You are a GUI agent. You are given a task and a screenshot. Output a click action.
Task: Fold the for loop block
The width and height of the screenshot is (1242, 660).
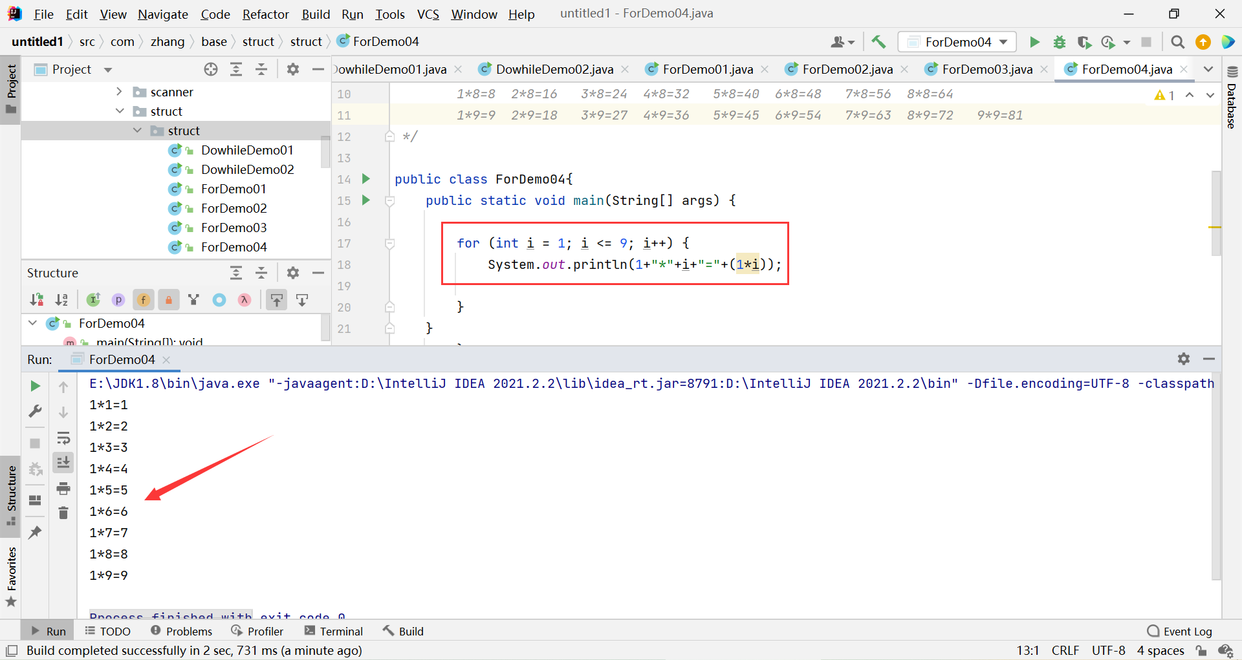(389, 243)
